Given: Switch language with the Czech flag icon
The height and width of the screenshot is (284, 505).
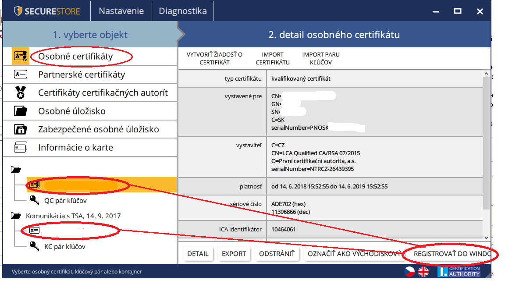Looking at the screenshot, I should [409, 272].
